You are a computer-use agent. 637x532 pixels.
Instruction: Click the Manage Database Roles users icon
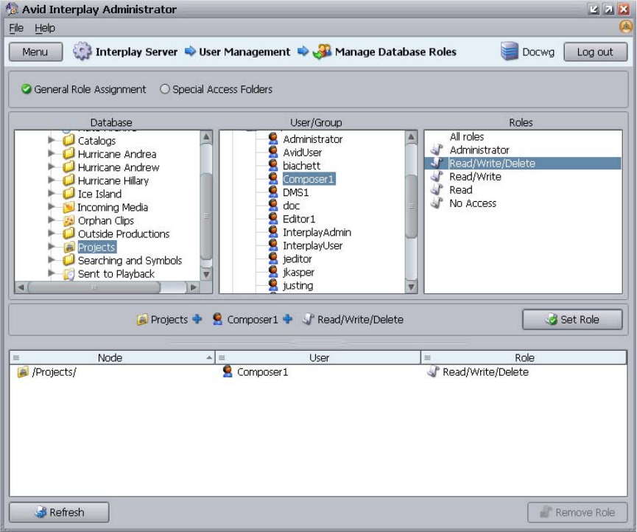click(x=322, y=52)
